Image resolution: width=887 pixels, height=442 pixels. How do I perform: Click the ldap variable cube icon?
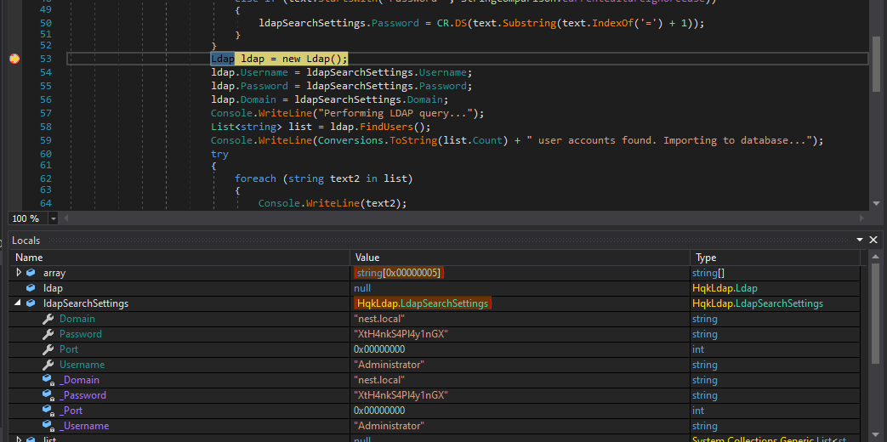pos(31,288)
